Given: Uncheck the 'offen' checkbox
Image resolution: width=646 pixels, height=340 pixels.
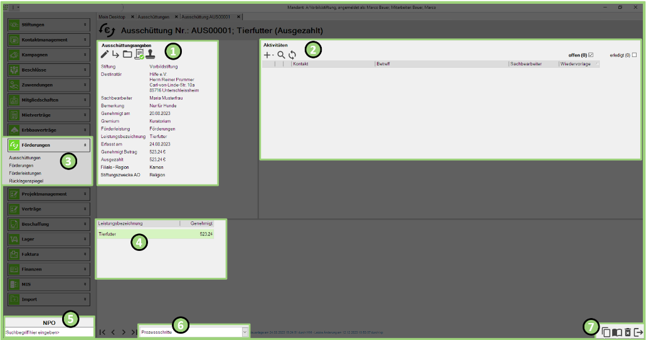Looking at the screenshot, I should (590, 55).
